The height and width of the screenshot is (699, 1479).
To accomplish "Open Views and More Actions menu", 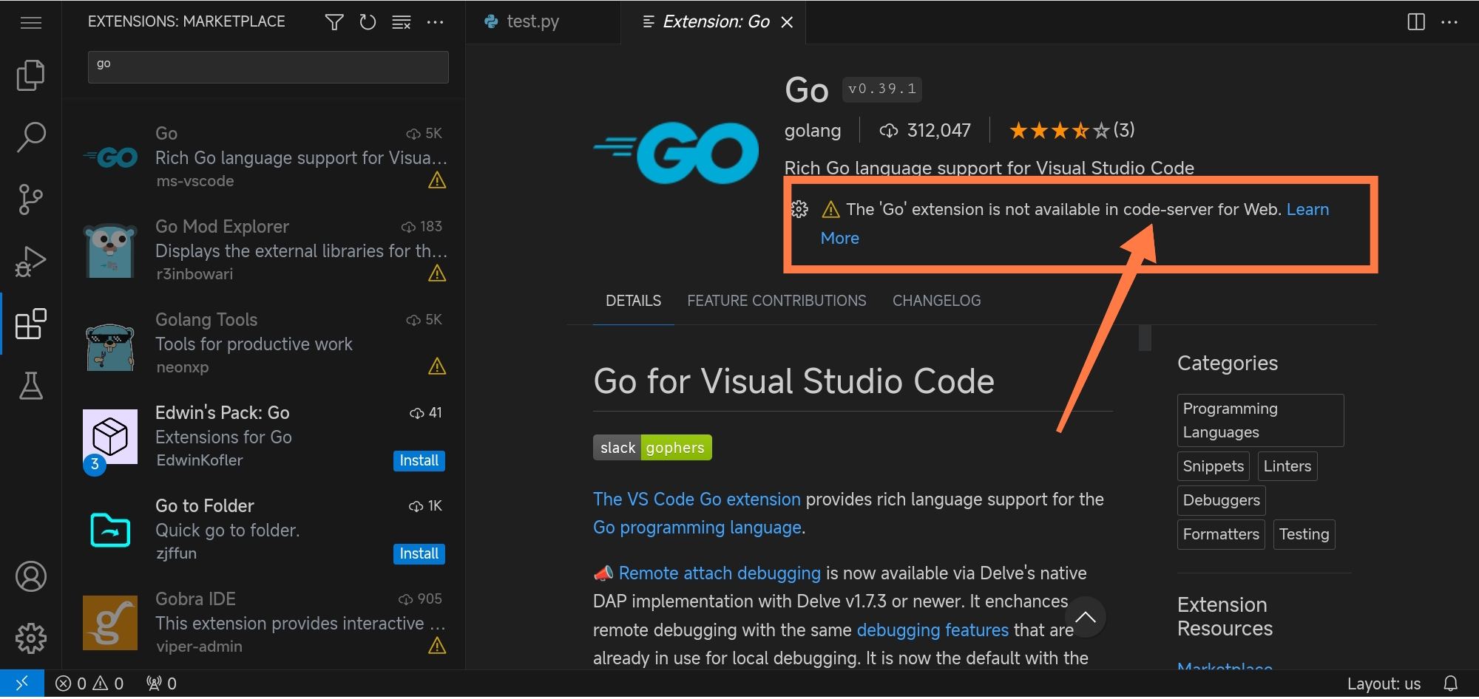I will click(x=436, y=22).
